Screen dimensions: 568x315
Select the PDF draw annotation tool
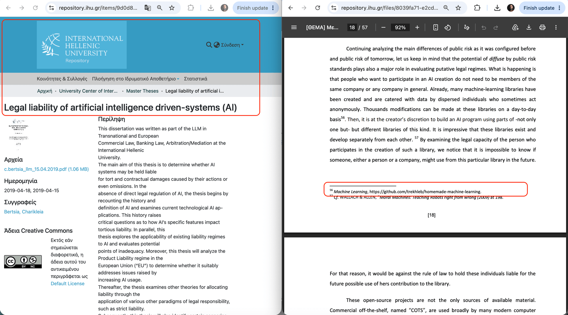pyautogui.click(x=467, y=27)
